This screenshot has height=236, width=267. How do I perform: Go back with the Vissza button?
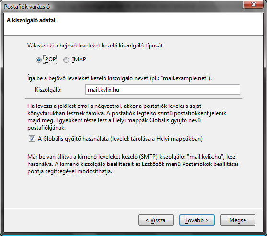tap(156, 220)
